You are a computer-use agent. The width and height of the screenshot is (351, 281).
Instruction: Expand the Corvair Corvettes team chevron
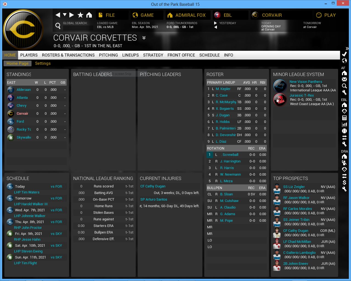point(144,38)
